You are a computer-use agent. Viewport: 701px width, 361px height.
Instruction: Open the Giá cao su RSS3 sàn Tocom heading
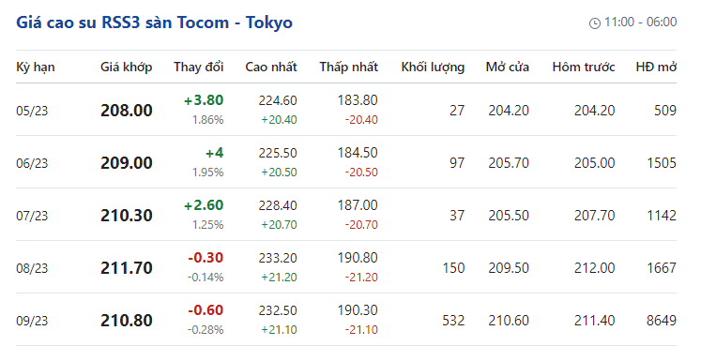pyautogui.click(x=154, y=23)
